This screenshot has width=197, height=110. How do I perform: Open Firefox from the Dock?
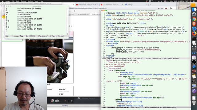(194, 33)
